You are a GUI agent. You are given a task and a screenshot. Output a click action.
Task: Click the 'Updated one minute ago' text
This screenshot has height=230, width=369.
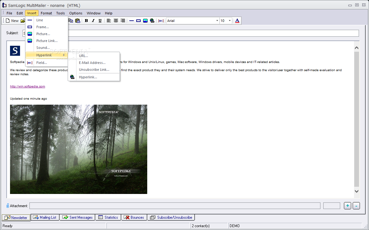coord(29,99)
